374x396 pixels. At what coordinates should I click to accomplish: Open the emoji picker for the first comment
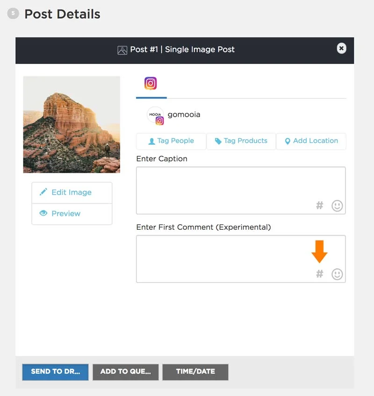pyautogui.click(x=337, y=275)
